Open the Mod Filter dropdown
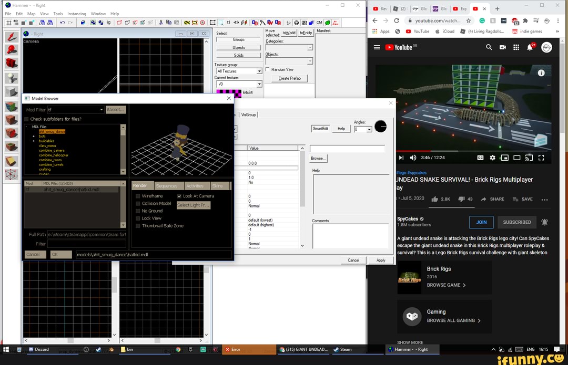The height and width of the screenshot is (365, 568). coord(101,110)
